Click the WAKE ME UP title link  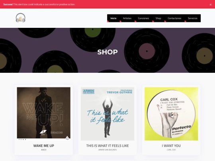[x=44, y=145]
